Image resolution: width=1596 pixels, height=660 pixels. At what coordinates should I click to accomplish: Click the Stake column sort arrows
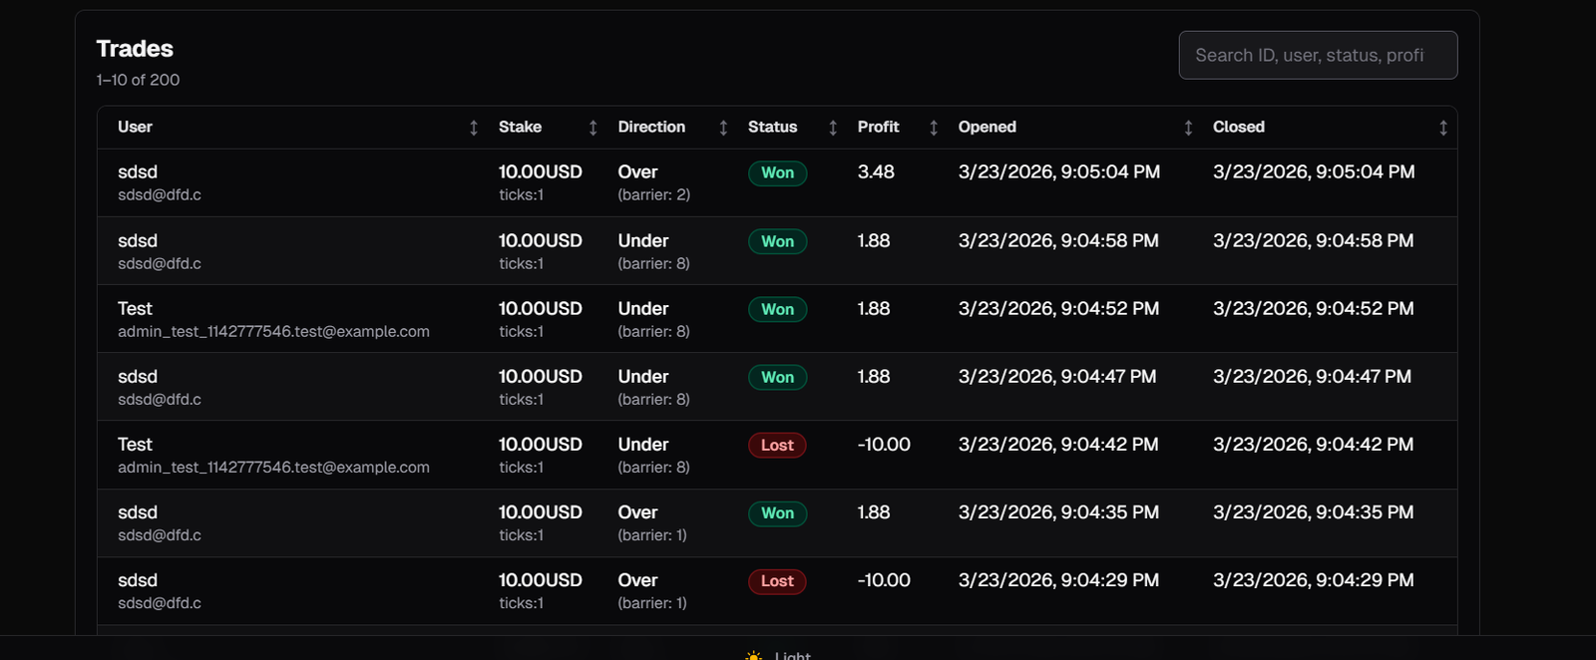pos(593,128)
